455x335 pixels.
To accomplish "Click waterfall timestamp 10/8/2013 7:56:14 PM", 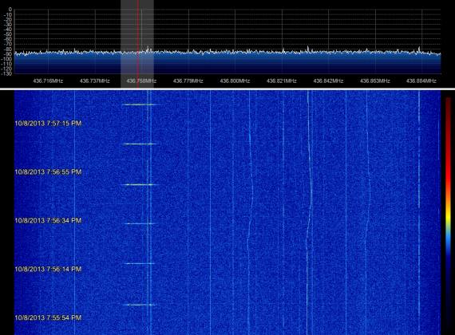I will pos(48,269).
